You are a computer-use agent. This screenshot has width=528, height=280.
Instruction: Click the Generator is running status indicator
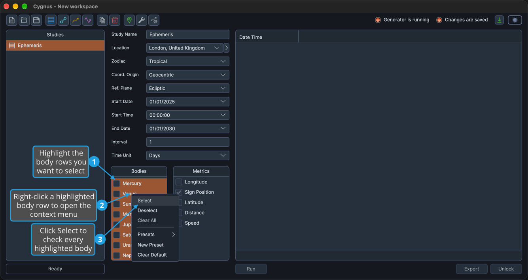[402, 20]
